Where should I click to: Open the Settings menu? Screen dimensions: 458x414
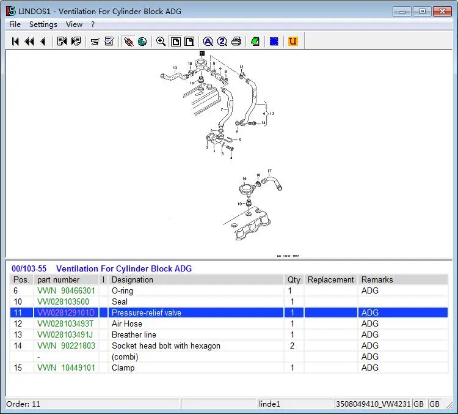coord(43,24)
